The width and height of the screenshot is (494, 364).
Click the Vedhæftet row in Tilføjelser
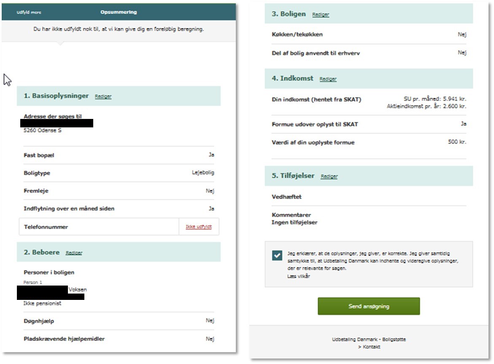(369, 197)
